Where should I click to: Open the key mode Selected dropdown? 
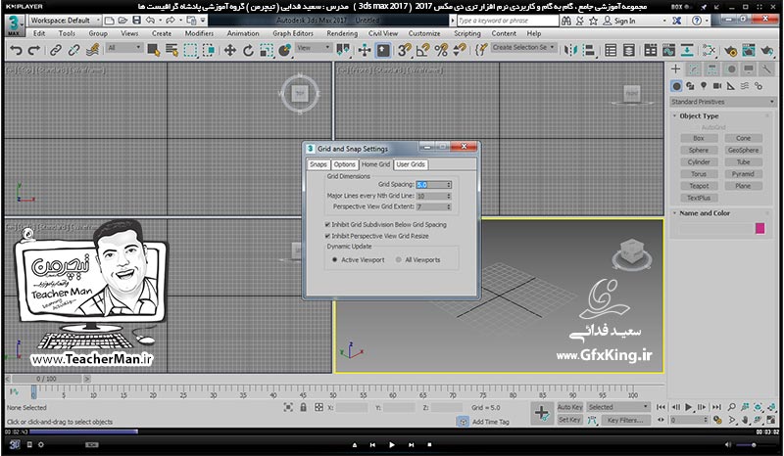click(618, 407)
